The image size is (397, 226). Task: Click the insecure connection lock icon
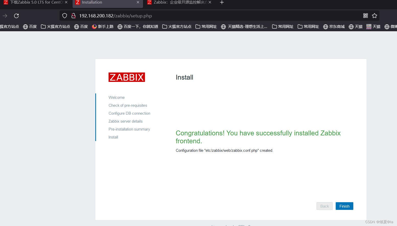tap(74, 16)
